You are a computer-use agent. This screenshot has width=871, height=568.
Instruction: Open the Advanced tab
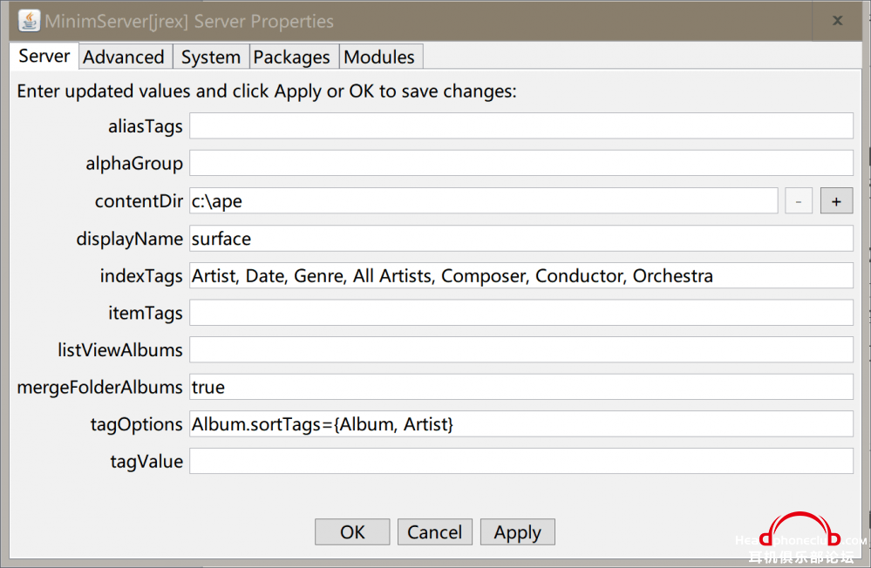point(124,57)
